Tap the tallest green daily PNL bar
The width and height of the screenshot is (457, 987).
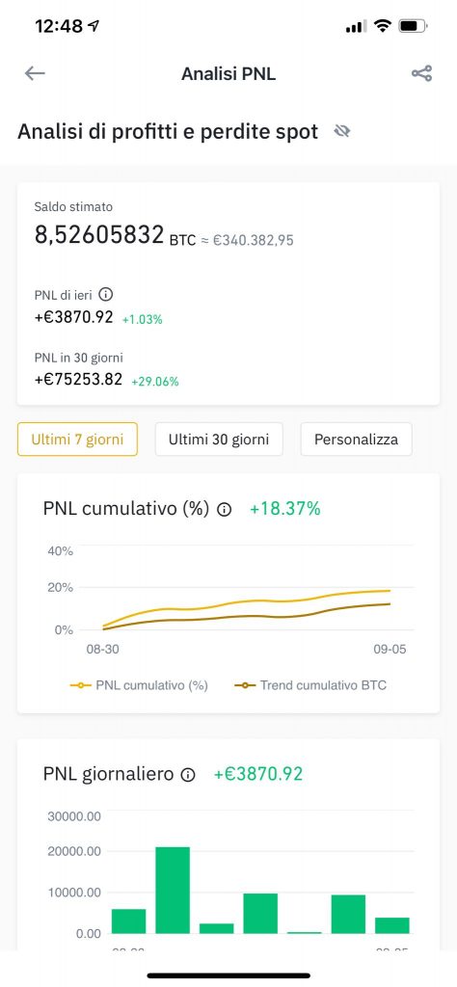173,890
